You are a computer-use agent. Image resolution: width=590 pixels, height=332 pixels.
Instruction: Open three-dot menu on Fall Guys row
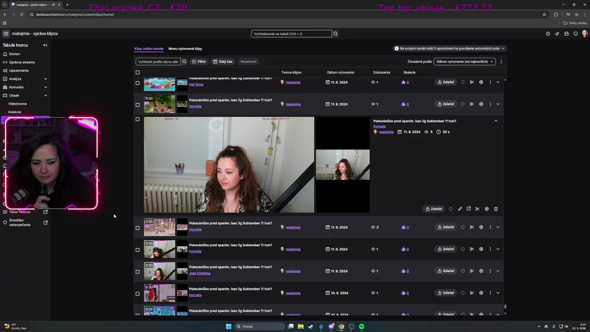click(490, 82)
